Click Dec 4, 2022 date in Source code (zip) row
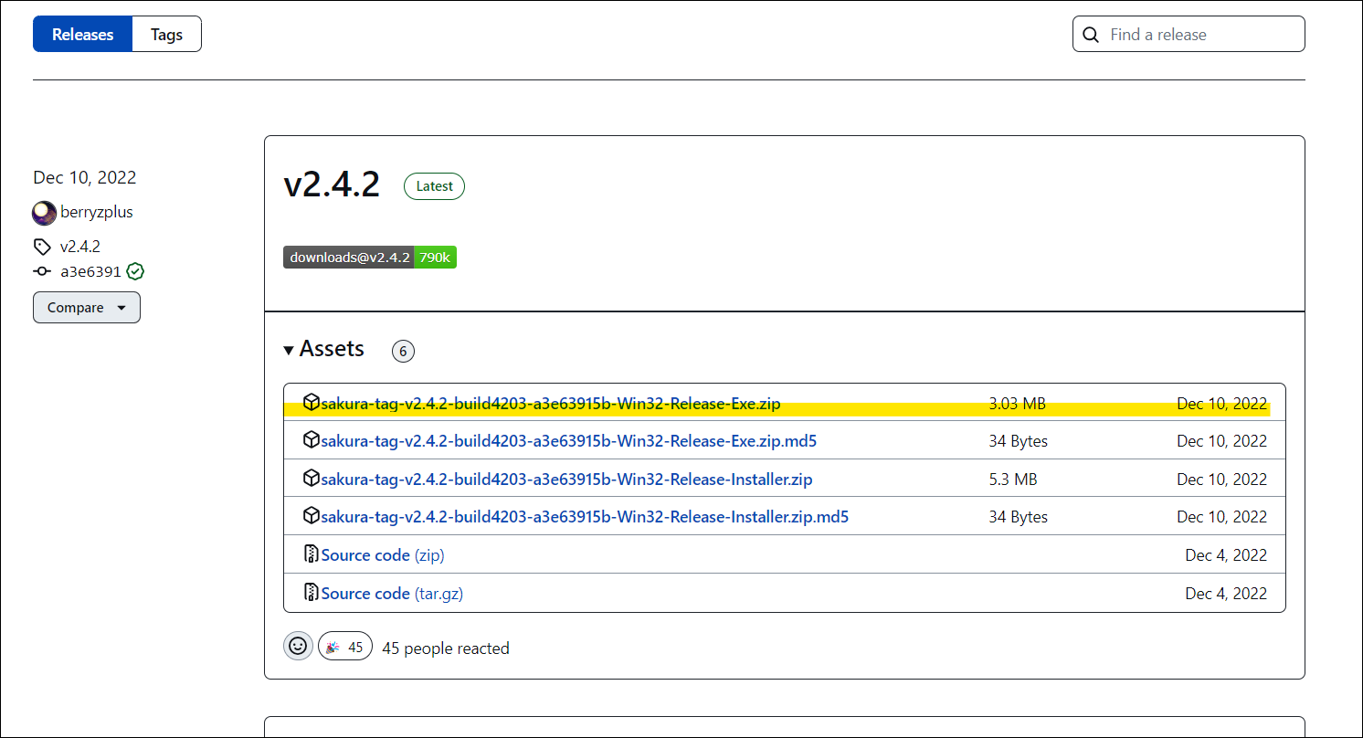 (x=1227, y=555)
